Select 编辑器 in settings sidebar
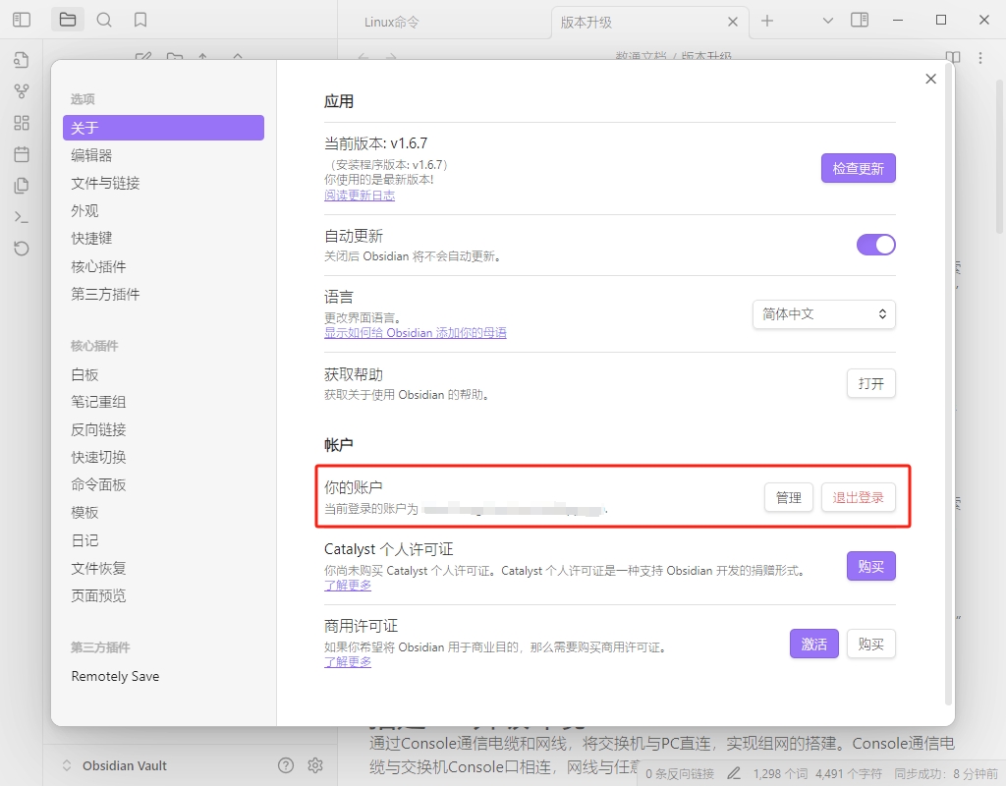1006x786 pixels. 91,155
